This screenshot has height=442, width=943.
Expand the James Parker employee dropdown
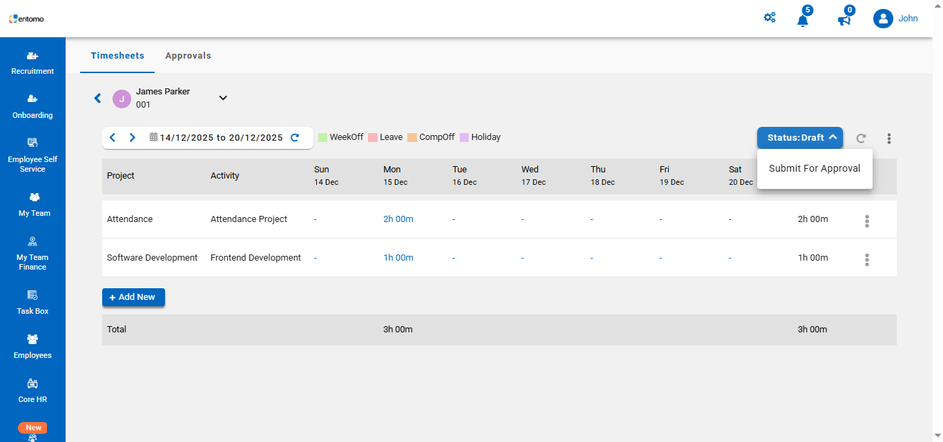click(x=223, y=98)
